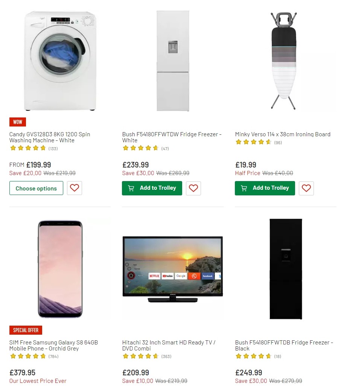
Task: Choose options for the Candy washing machine
Action: [36, 188]
